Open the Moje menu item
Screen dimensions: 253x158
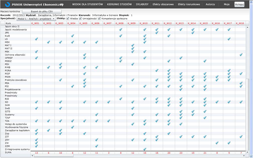226,4
